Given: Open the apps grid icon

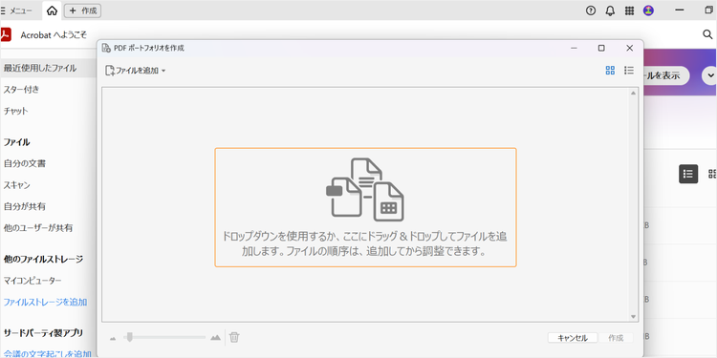Looking at the screenshot, I should (629, 11).
